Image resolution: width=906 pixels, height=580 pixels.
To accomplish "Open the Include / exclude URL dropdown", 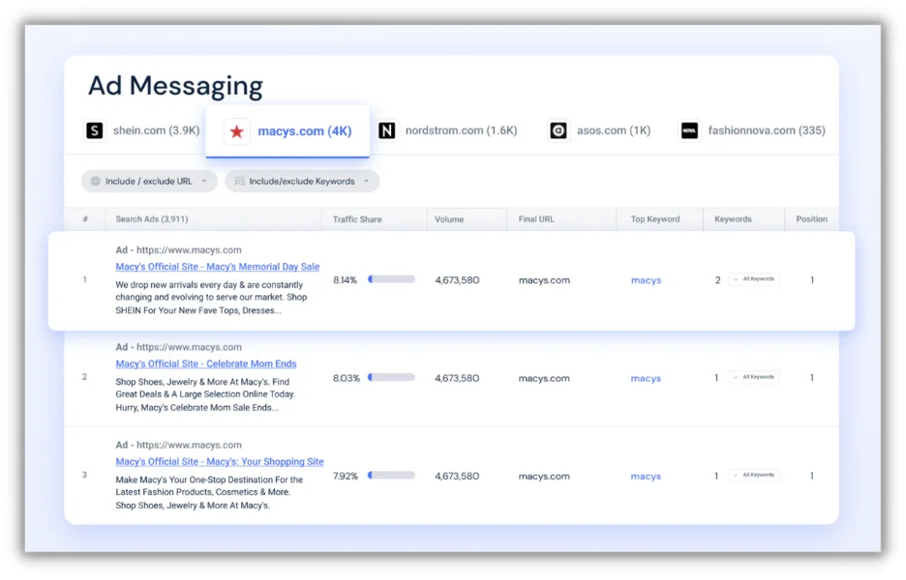I will tap(149, 181).
